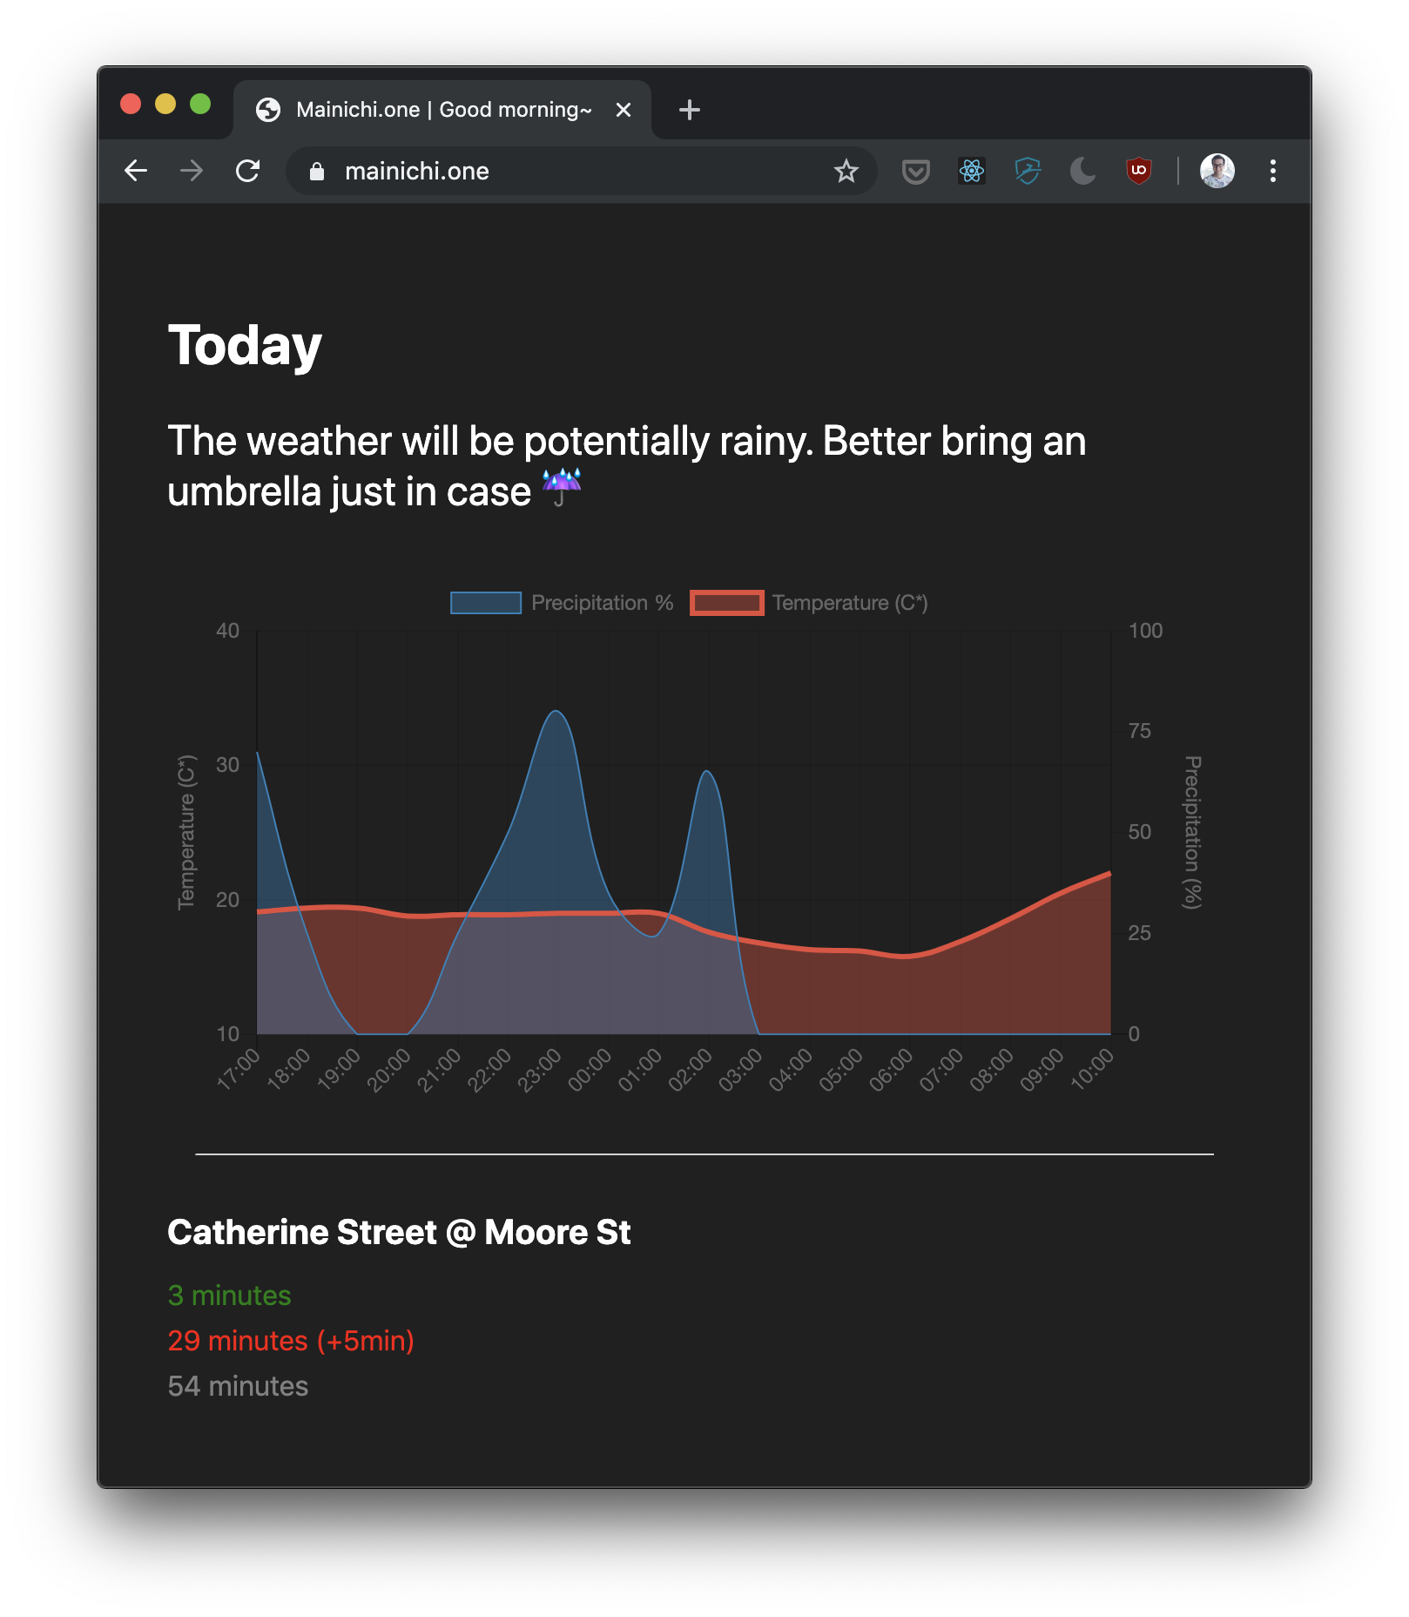Viewport: 1409px width, 1617px height.
Task: Toggle the dark mode moon extension
Action: pyautogui.click(x=1083, y=171)
